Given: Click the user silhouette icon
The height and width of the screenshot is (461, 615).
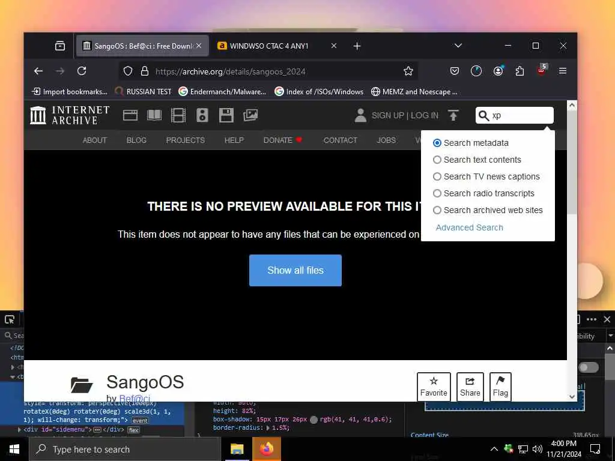Looking at the screenshot, I should (x=360, y=115).
